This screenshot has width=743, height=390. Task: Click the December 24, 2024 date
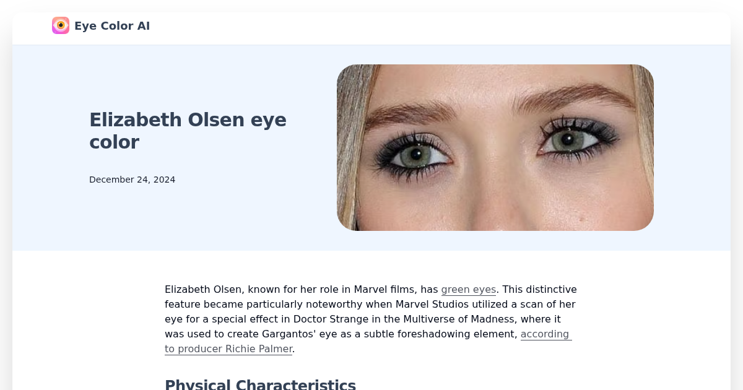pyautogui.click(x=132, y=180)
